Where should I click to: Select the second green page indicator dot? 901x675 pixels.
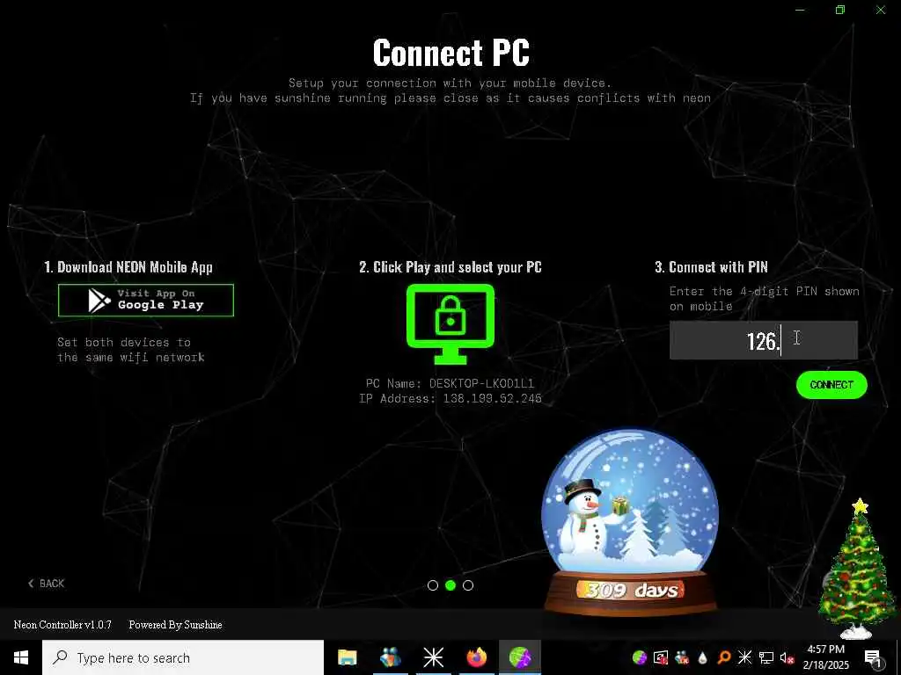click(450, 584)
